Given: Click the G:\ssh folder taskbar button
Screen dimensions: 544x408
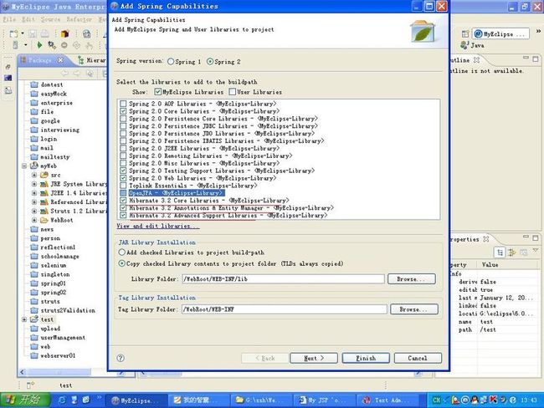Looking at the screenshot, I should coord(261,400).
